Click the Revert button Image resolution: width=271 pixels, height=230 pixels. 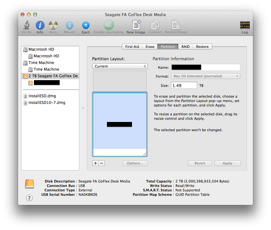point(200,163)
